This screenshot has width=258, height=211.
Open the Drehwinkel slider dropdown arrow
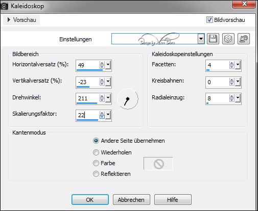pos(108,98)
